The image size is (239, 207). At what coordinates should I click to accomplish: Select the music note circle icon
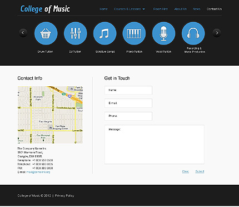[x=104, y=33]
